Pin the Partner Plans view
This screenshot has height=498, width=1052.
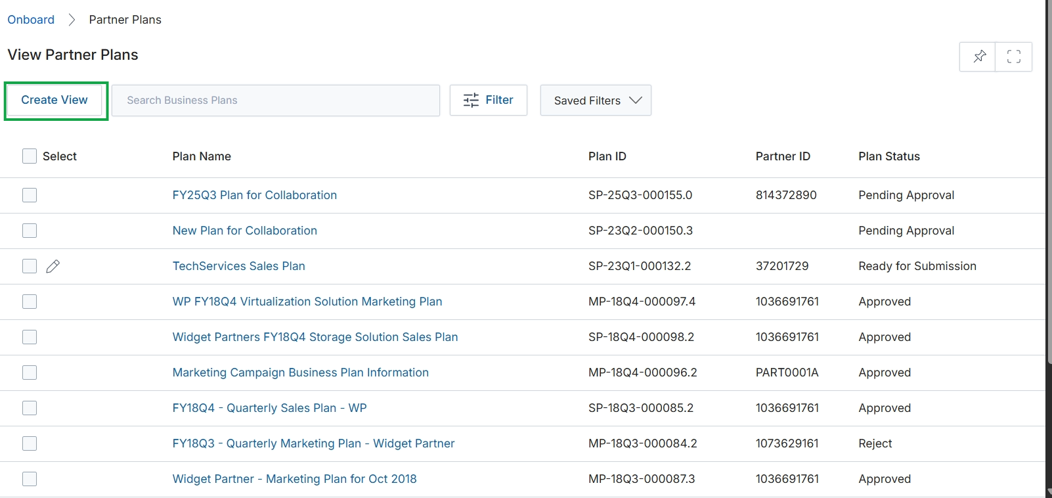[978, 57]
